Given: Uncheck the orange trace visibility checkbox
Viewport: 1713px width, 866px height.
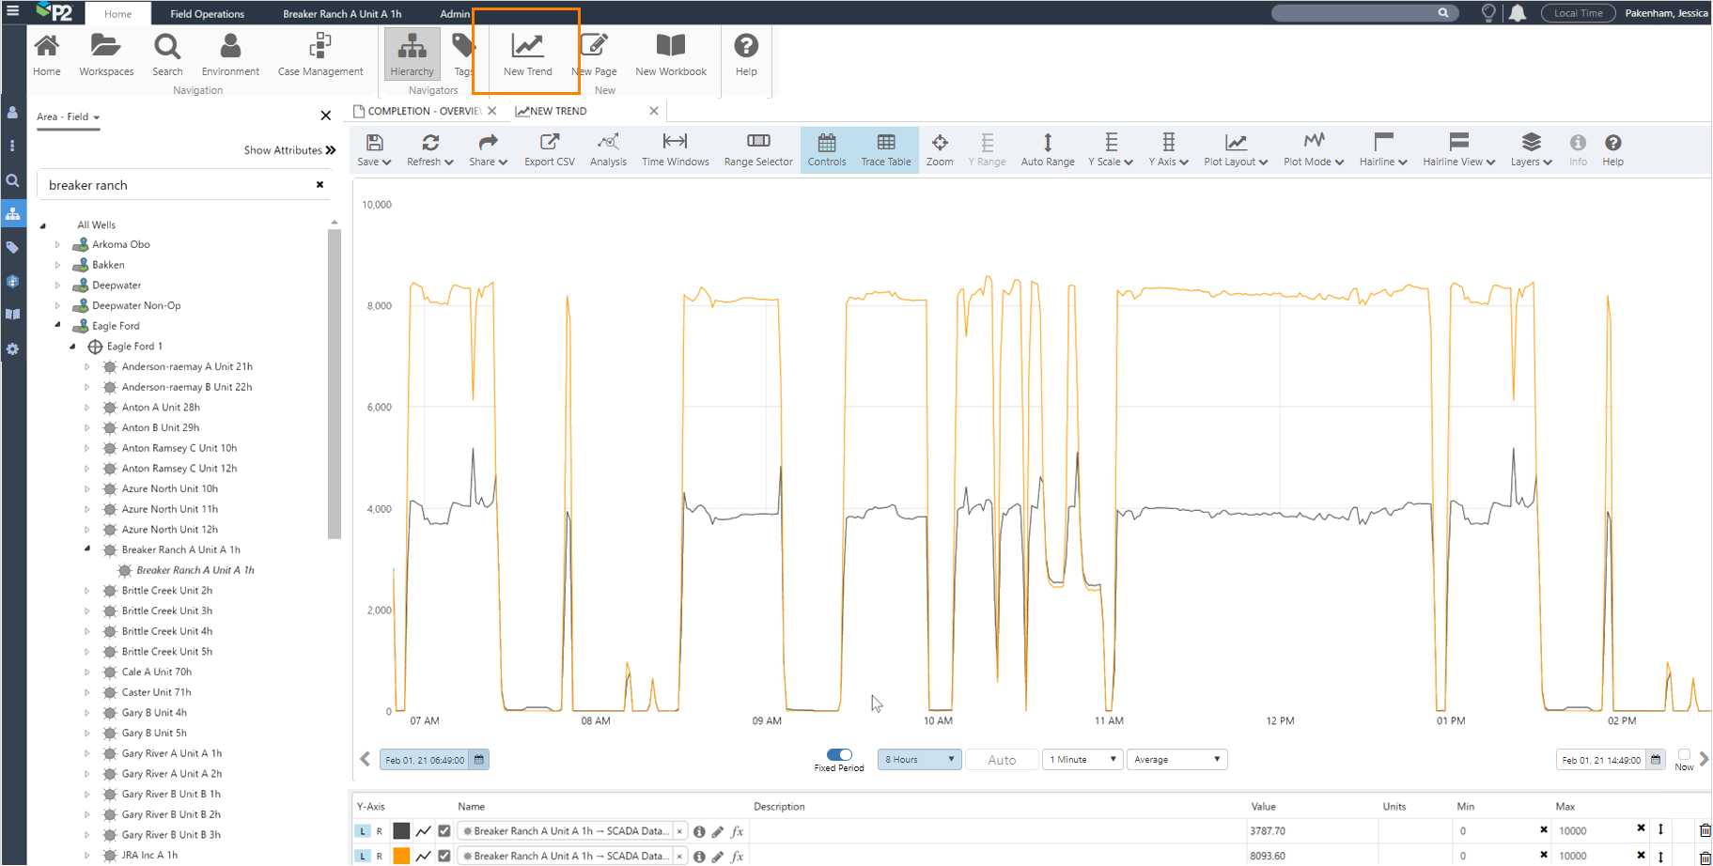Looking at the screenshot, I should point(444,856).
